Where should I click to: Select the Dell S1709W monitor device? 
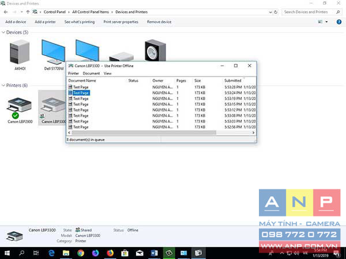(53, 52)
